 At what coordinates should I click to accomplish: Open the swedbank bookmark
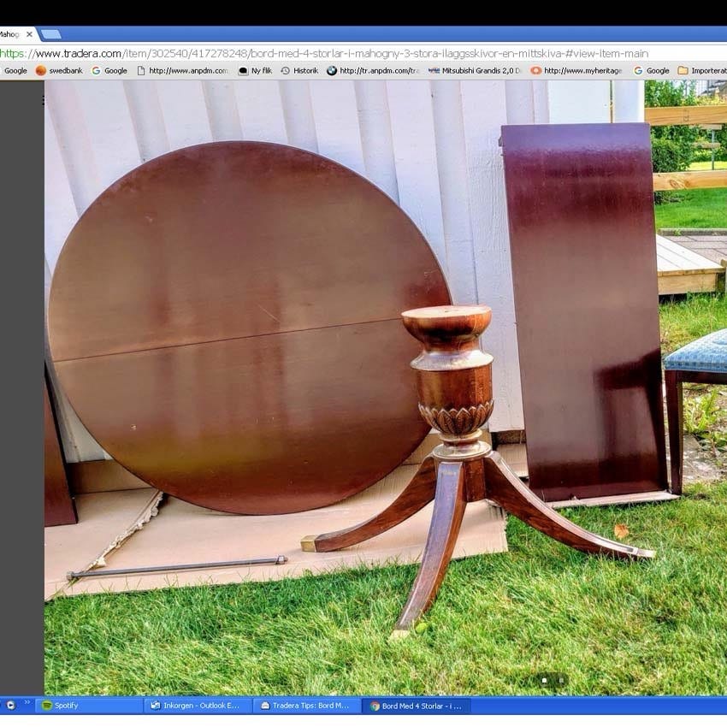59,70
